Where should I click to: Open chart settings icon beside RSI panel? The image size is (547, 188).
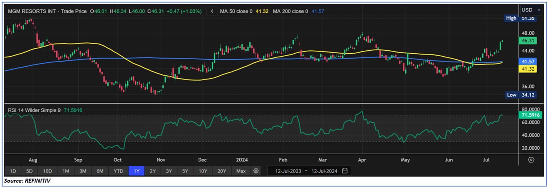[531, 159]
